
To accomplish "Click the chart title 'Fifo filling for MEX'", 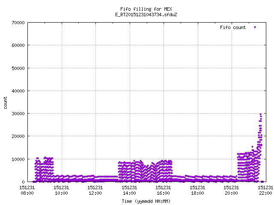I will (146, 9).
